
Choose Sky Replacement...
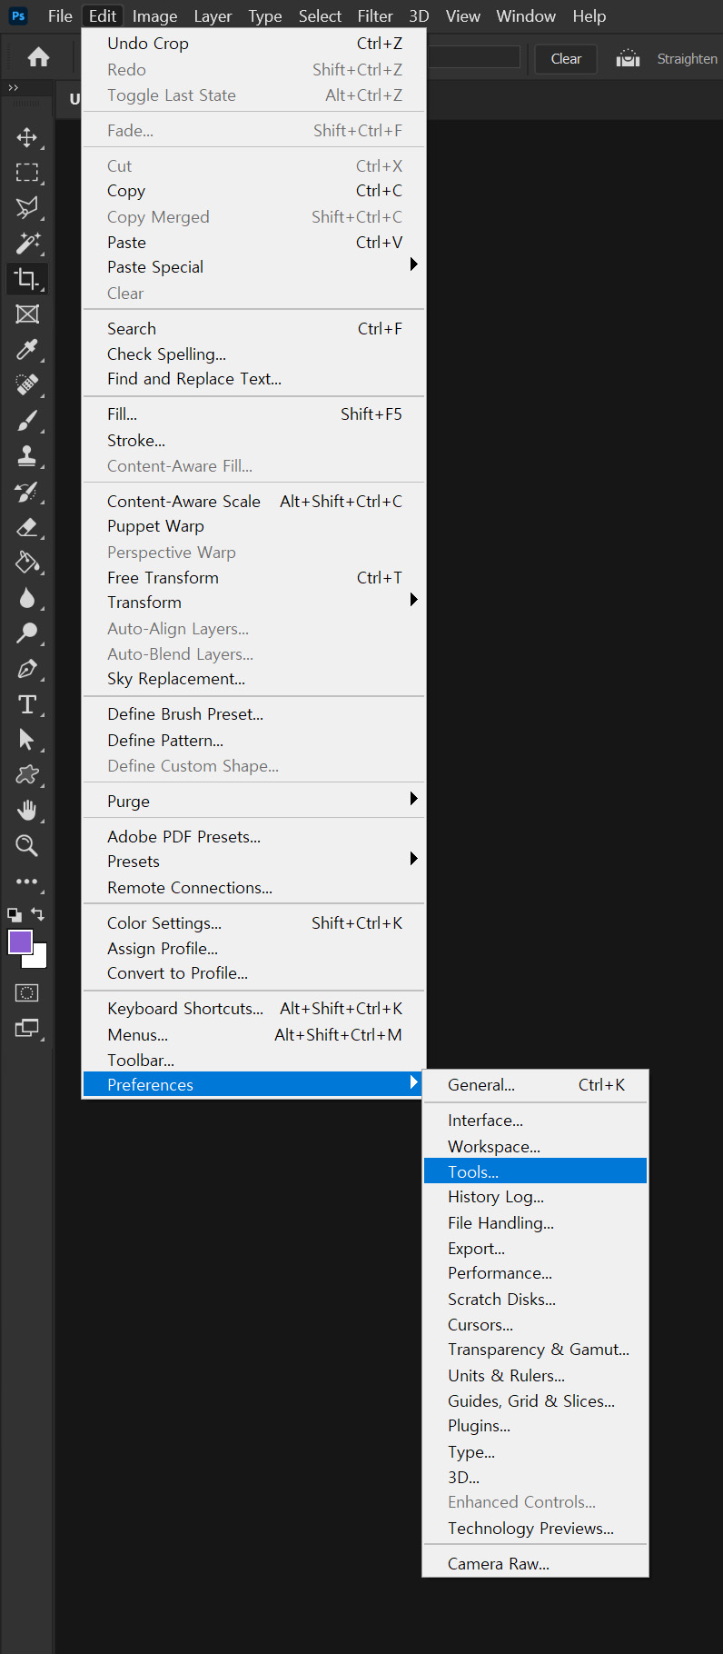pyautogui.click(x=253, y=679)
